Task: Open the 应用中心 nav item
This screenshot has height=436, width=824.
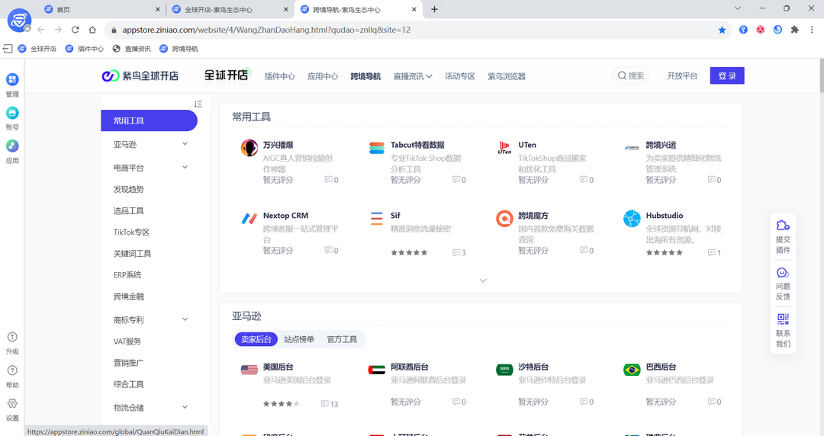Action: pos(323,76)
